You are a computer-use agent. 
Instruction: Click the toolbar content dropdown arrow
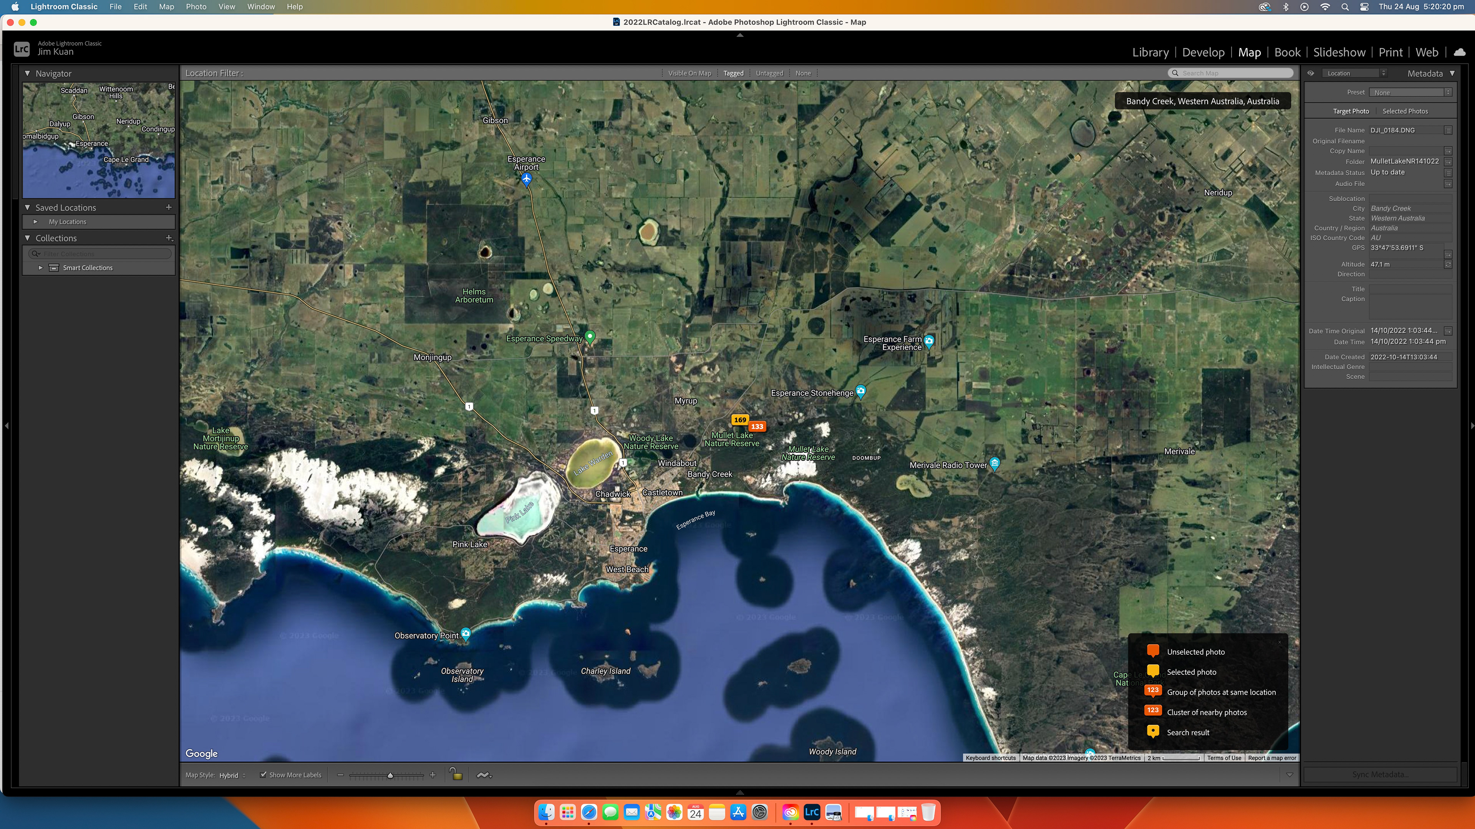pos(1289,775)
